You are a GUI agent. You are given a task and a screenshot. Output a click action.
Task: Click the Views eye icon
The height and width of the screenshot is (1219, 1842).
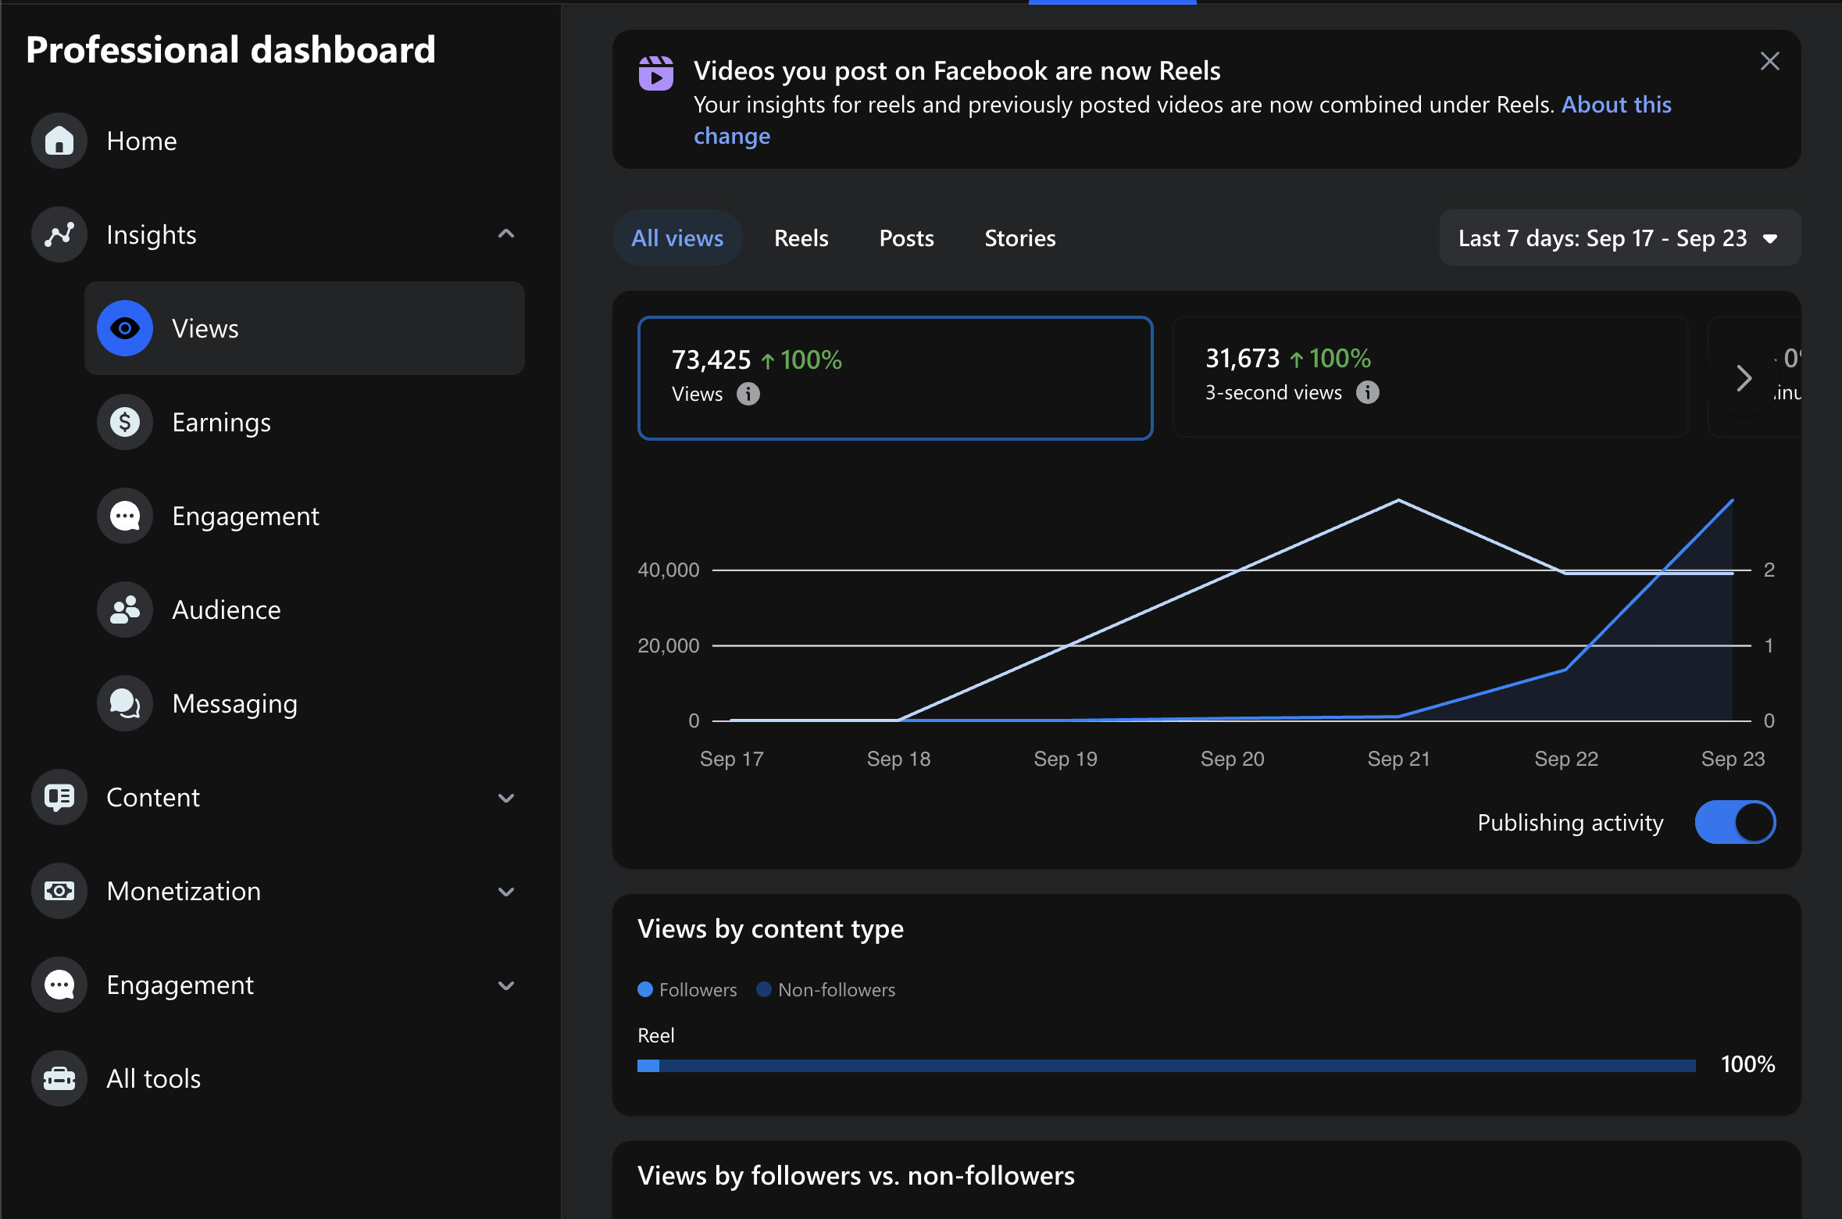125,328
